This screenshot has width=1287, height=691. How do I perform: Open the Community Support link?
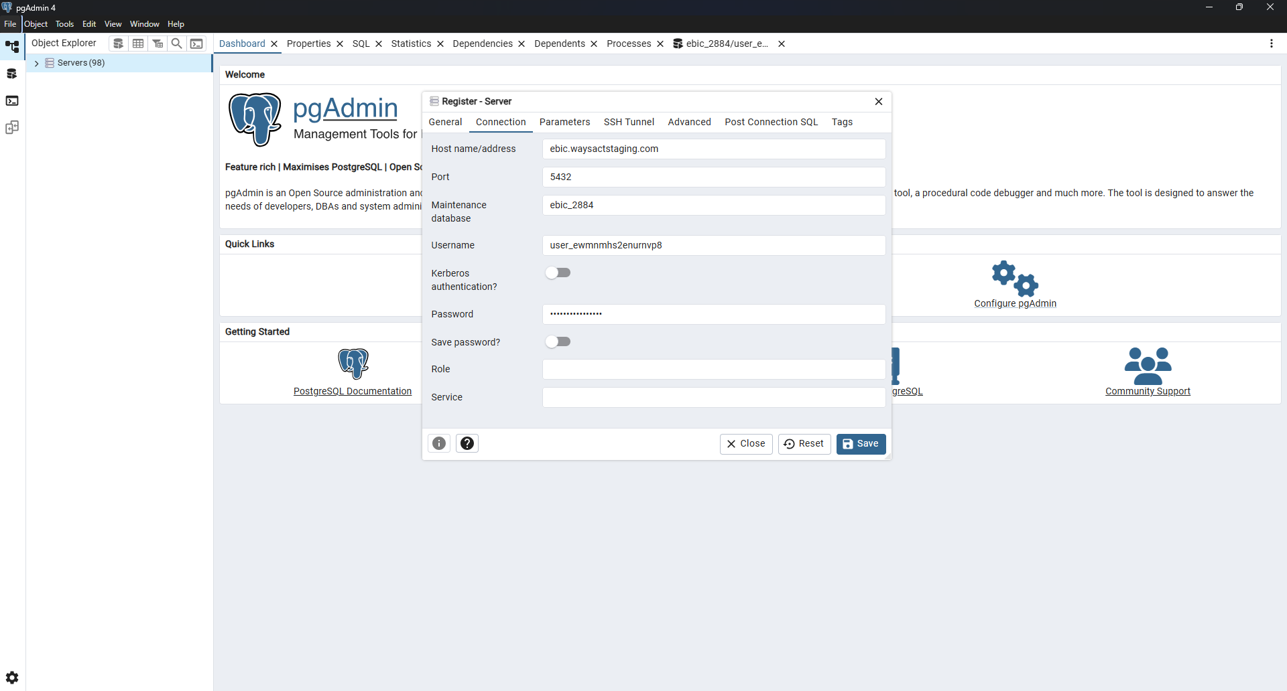coord(1148,391)
